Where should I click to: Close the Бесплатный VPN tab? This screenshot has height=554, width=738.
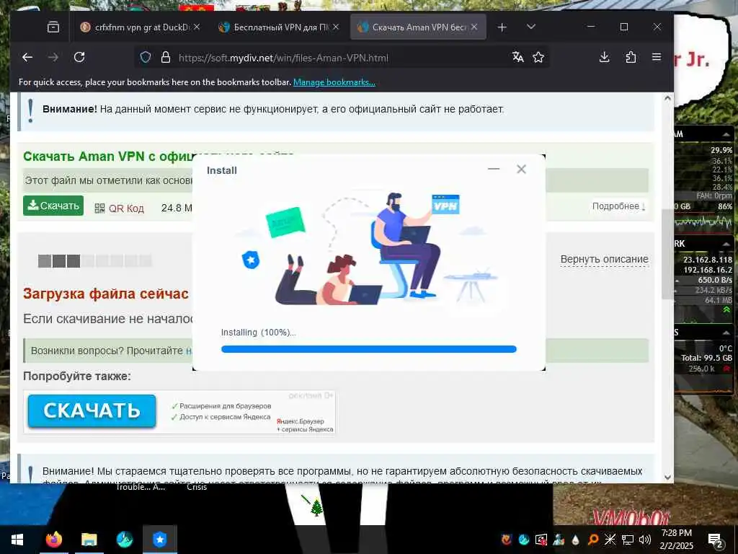tap(336, 27)
